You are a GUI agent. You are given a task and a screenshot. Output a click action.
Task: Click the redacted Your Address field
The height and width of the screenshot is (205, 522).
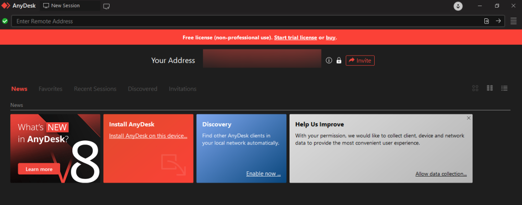coord(262,58)
